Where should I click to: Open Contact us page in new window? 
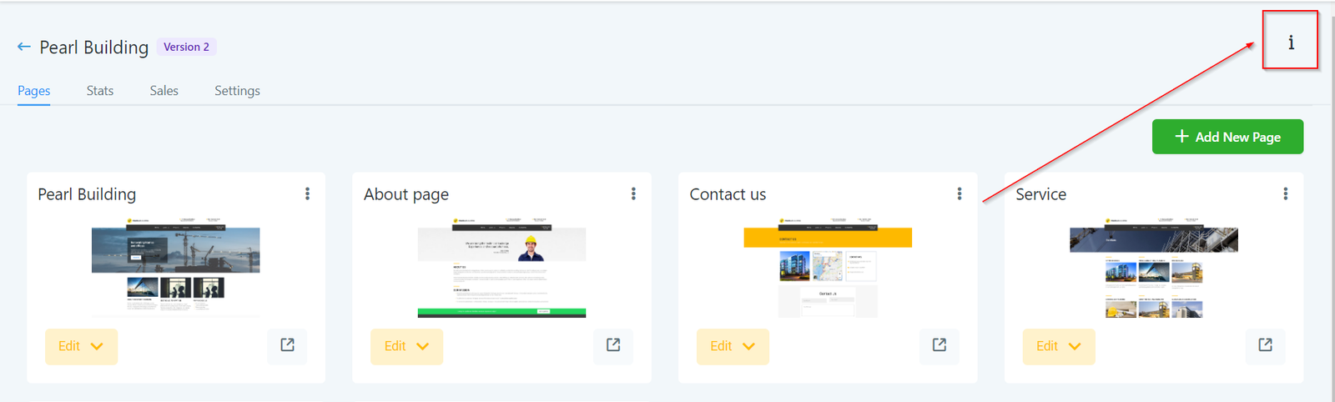940,345
